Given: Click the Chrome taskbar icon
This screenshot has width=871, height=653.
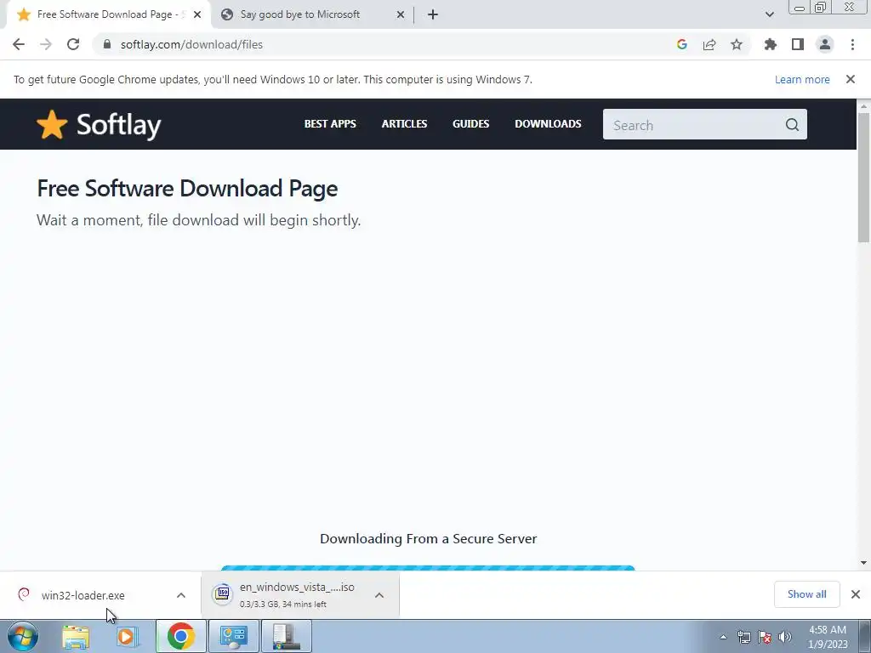Looking at the screenshot, I should point(180,636).
